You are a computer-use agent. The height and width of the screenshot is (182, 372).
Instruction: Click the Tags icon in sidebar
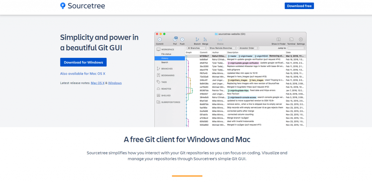click(158, 82)
